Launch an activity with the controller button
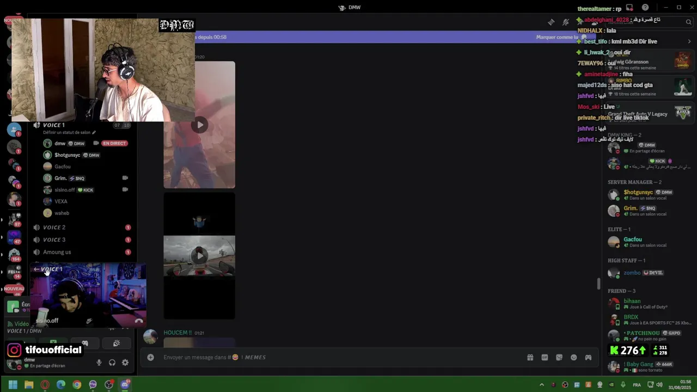The image size is (697, 392). coord(84,344)
